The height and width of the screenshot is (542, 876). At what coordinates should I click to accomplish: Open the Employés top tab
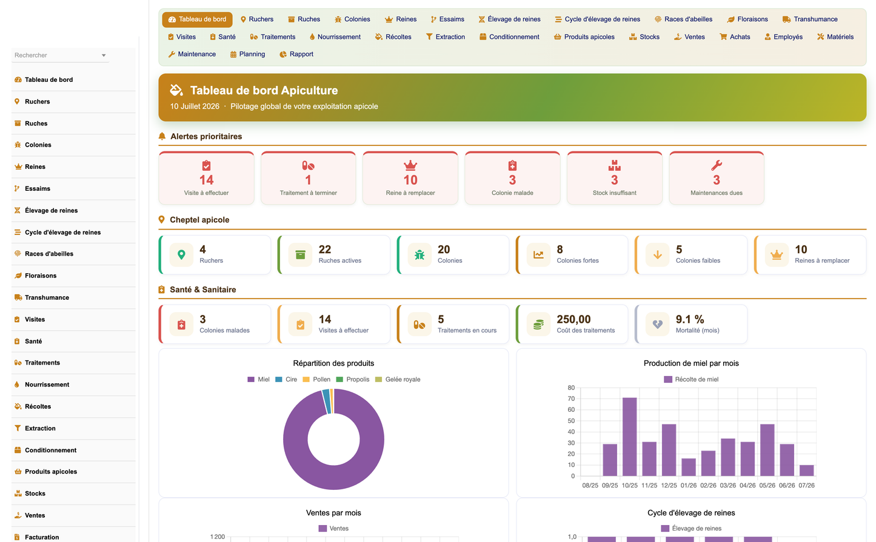783,37
